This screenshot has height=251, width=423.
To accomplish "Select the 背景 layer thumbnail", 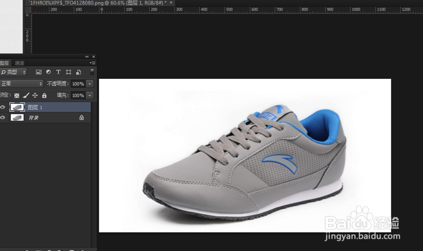I will (17, 117).
